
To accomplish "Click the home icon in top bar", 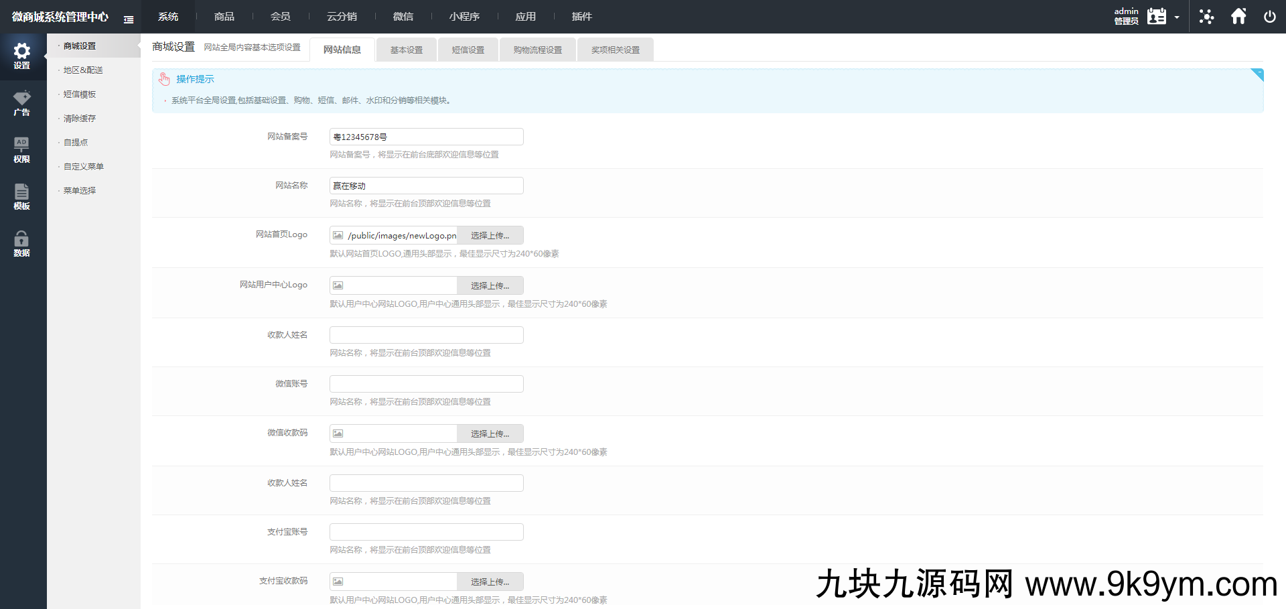I will tap(1238, 16).
